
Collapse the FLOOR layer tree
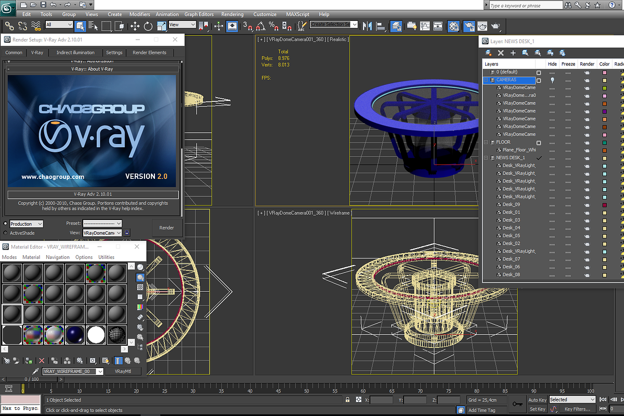(x=486, y=142)
